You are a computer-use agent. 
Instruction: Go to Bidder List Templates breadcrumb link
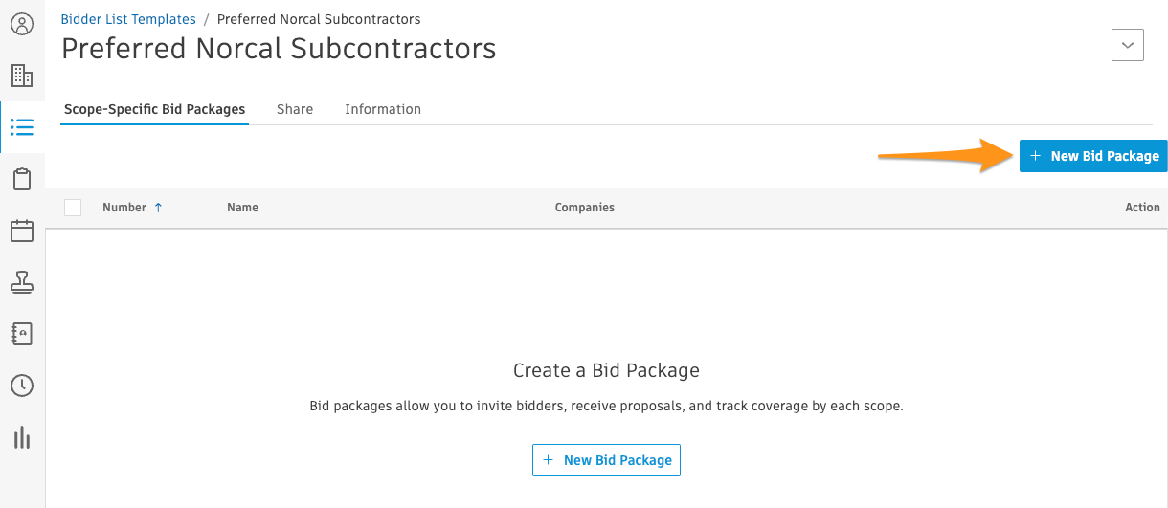tap(128, 19)
